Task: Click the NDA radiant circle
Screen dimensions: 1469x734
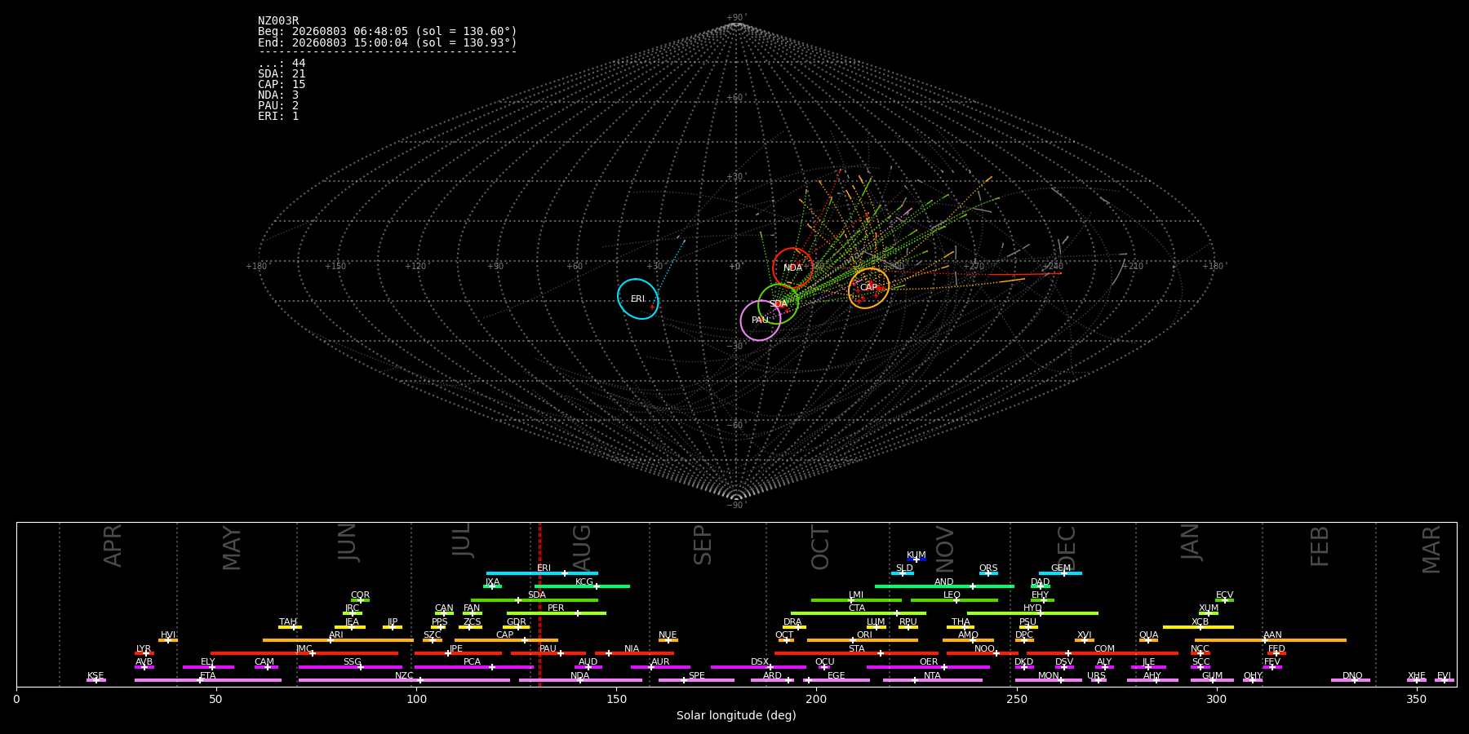Action: coord(792,268)
